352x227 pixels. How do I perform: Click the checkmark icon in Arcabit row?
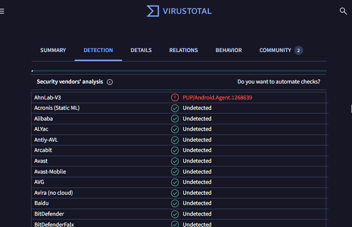pos(175,151)
